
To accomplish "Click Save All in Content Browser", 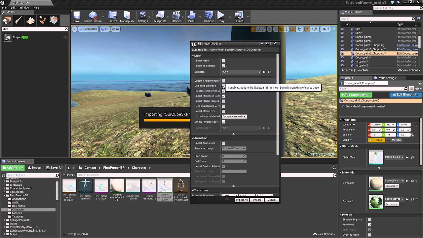I will pyautogui.click(x=54, y=168).
